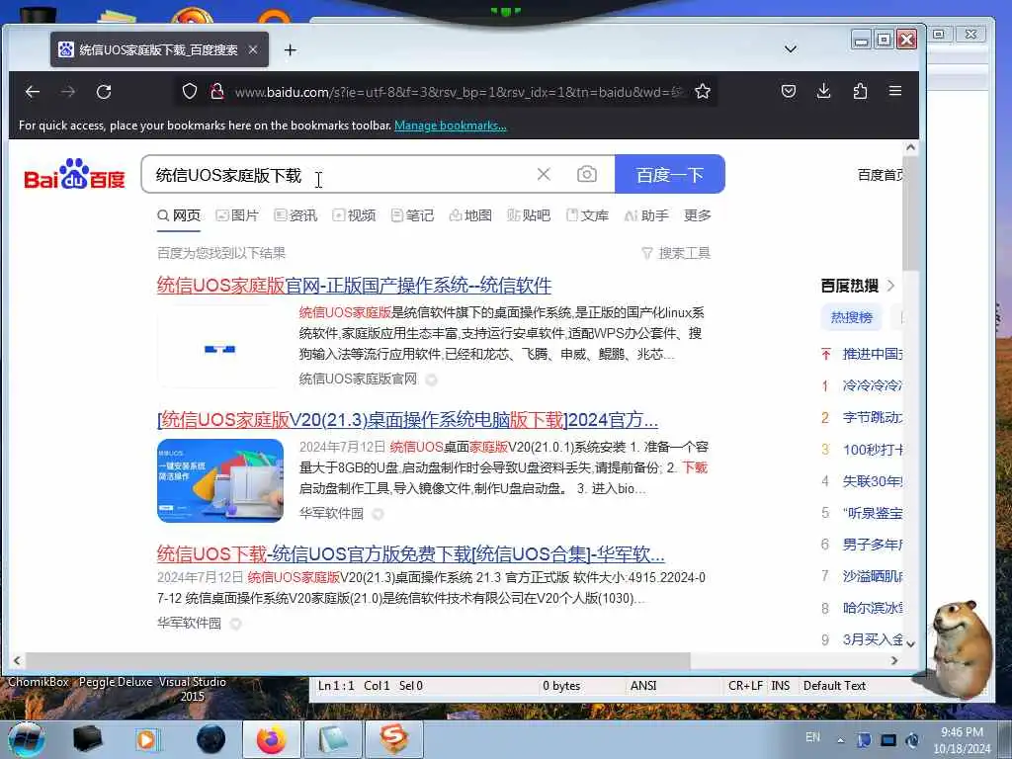
Task: Click CR+LF line ending in status bar
Action: click(x=745, y=686)
